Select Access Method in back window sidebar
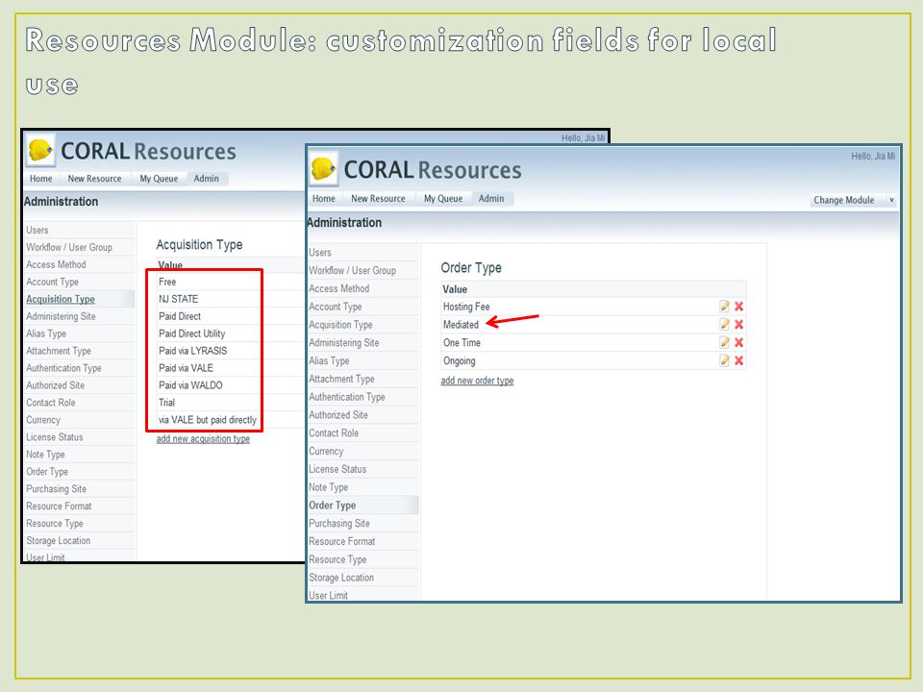Viewport: 923px width, 692px height. point(80,265)
